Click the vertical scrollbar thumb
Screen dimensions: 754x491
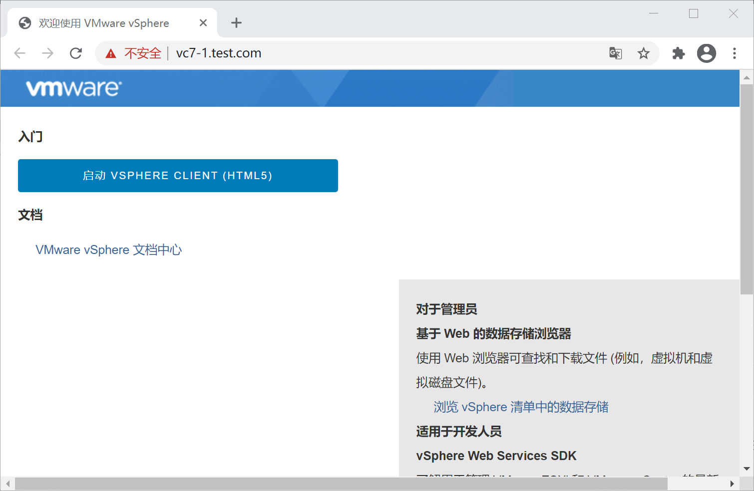coord(747,190)
